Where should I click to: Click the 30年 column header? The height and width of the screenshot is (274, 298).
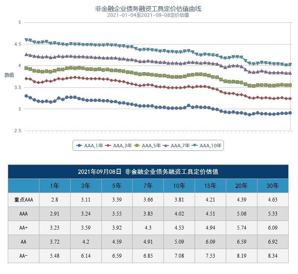(273, 186)
